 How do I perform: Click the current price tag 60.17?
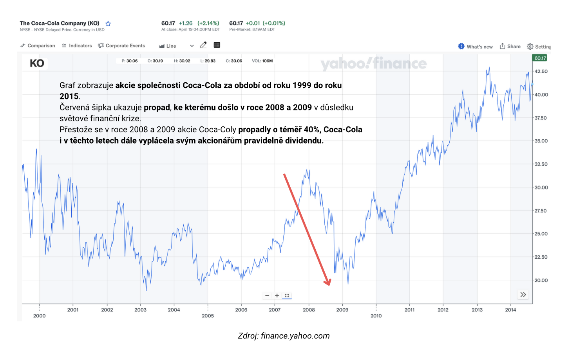point(540,58)
